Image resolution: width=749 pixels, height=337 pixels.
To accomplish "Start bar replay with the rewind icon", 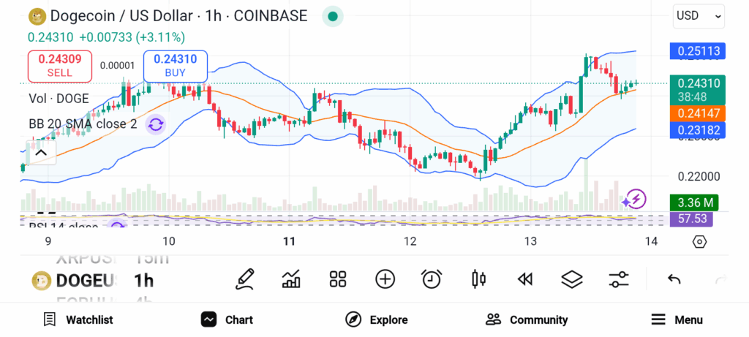I will coord(524,279).
